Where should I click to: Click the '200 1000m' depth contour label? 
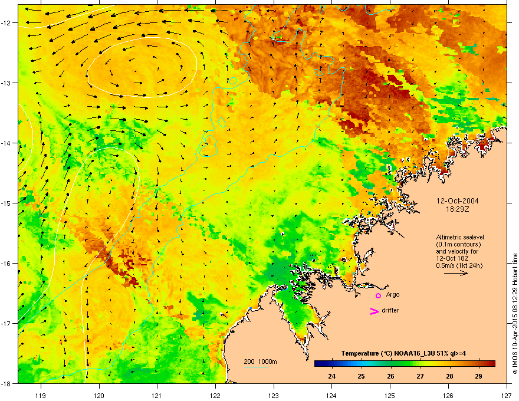tap(260, 361)
